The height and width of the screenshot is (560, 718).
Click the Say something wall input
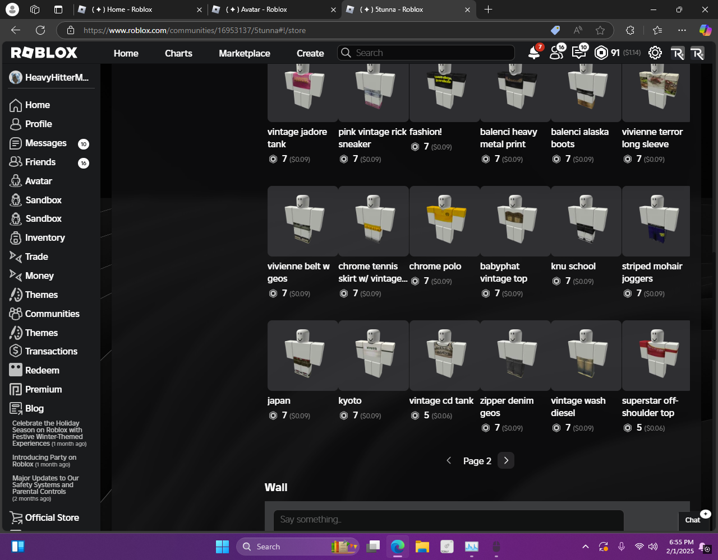pyautogui.click(x=449, y=520)
